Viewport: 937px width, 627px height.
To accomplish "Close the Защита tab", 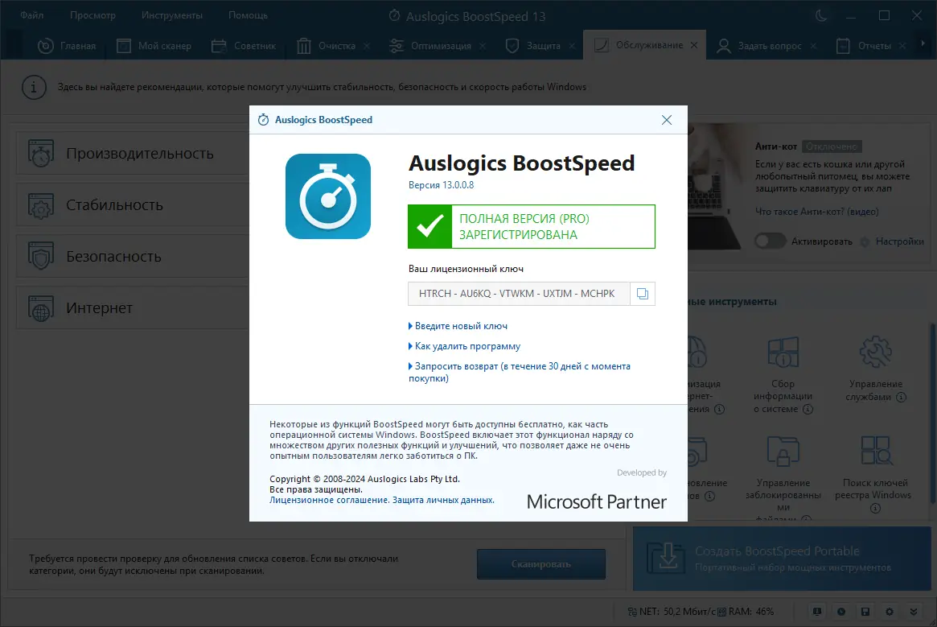I will point(572,46).
